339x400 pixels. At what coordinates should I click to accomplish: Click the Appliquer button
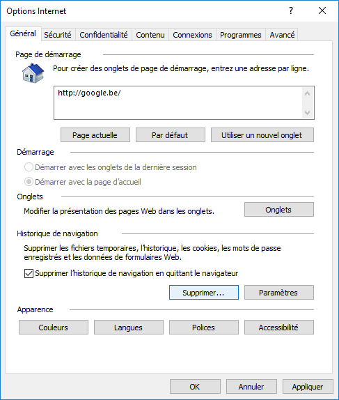(x=308, y=387)
